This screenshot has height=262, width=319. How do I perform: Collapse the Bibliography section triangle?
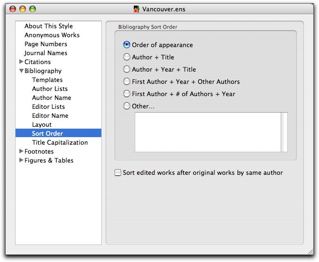[x=21, y=71]
